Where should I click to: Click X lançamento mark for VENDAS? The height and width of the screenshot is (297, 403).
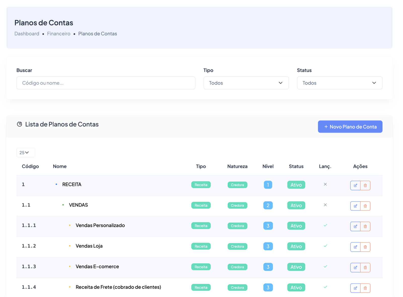pos(325,205)
